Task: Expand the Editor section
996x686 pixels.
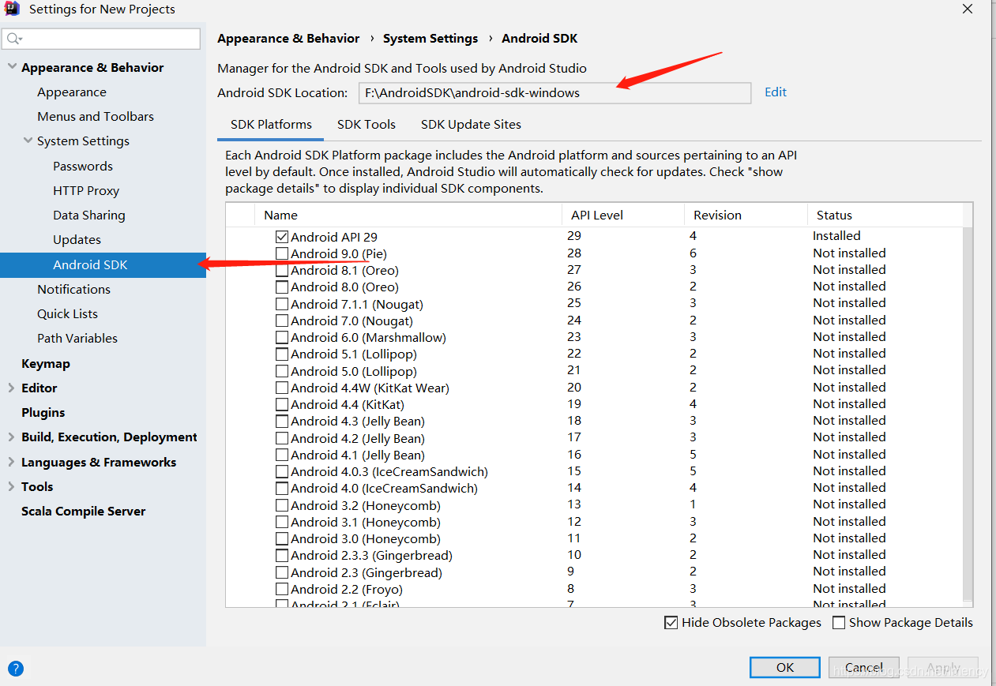Action: tap(11, 388)
